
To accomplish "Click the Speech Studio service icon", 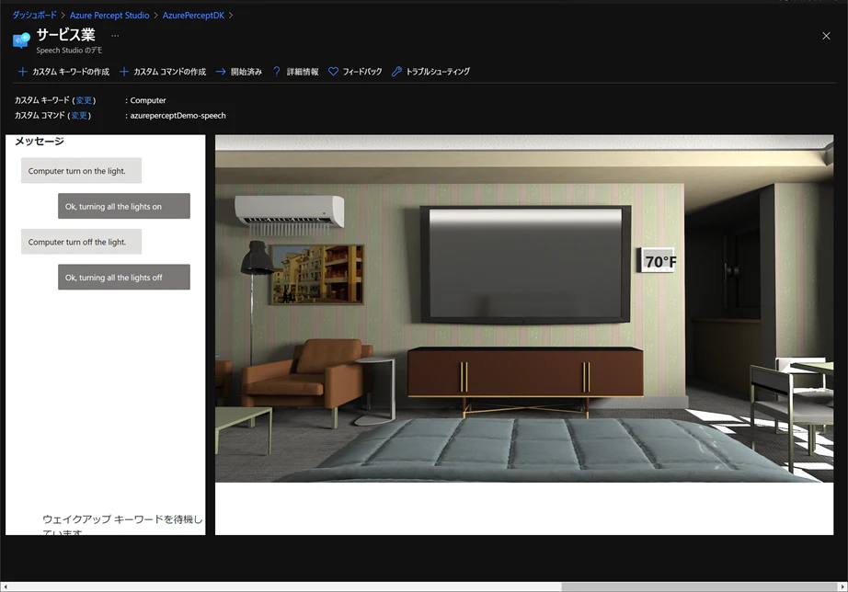I will [x=21, y=40].
